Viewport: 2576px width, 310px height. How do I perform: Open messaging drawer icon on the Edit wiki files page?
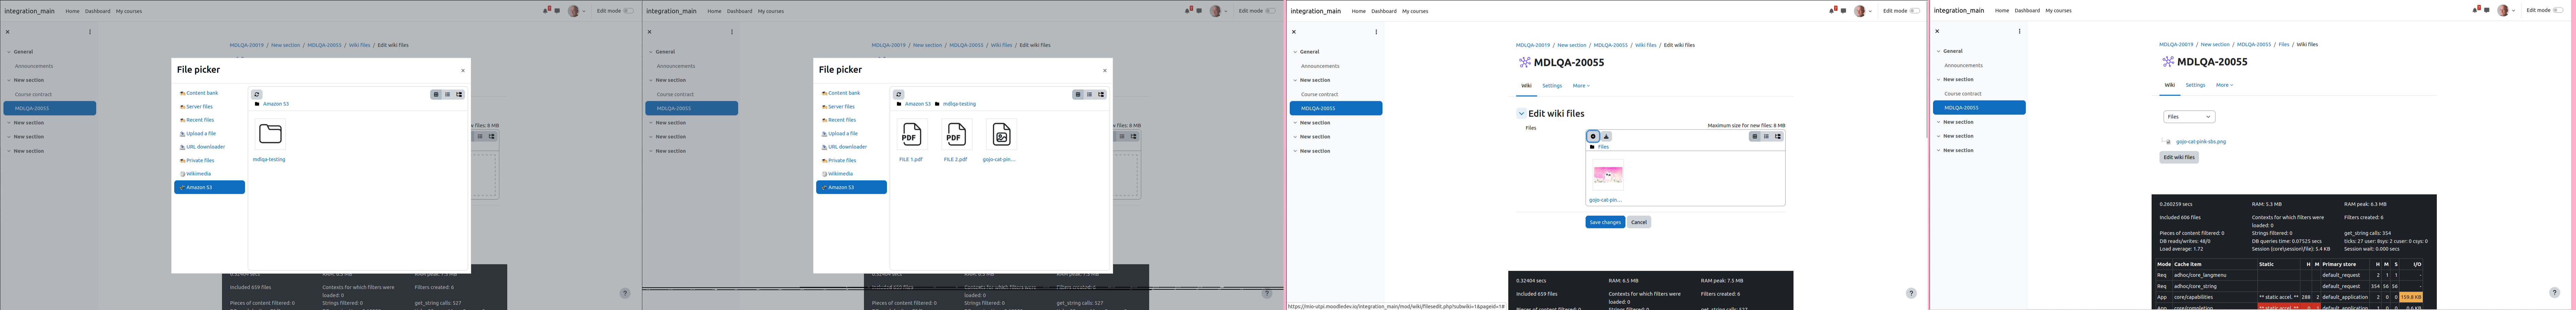click(x=1844, y=11)
